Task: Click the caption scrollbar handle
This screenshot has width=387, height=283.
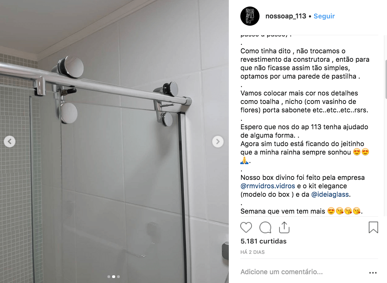Action: pos(386,79)
